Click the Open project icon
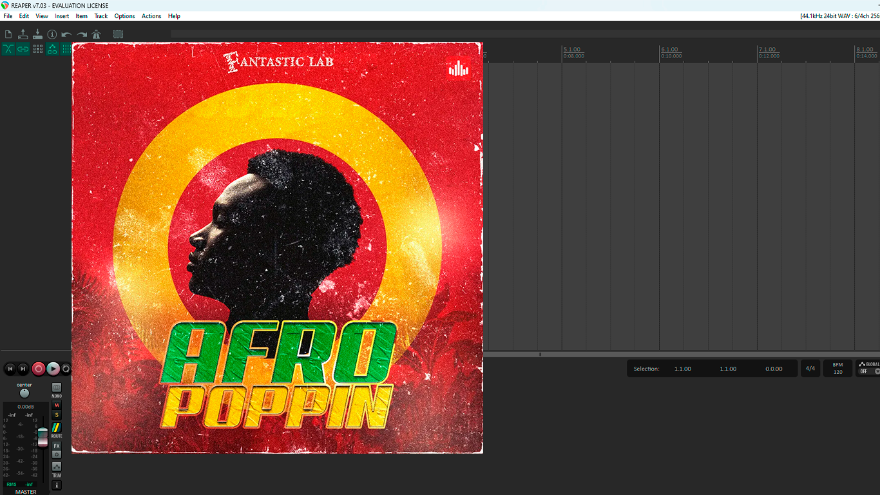The height and width of the screenshot is (495, 880). pyautogui.click(x=23, y=34)
